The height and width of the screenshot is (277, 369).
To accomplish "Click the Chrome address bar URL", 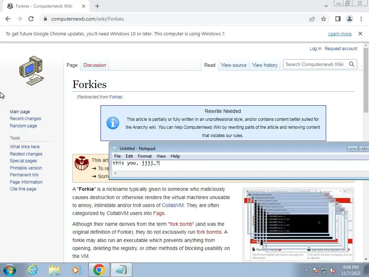I will (x=87, y=19).
